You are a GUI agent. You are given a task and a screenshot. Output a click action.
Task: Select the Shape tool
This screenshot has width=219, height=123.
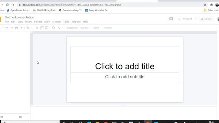point(53,28)
